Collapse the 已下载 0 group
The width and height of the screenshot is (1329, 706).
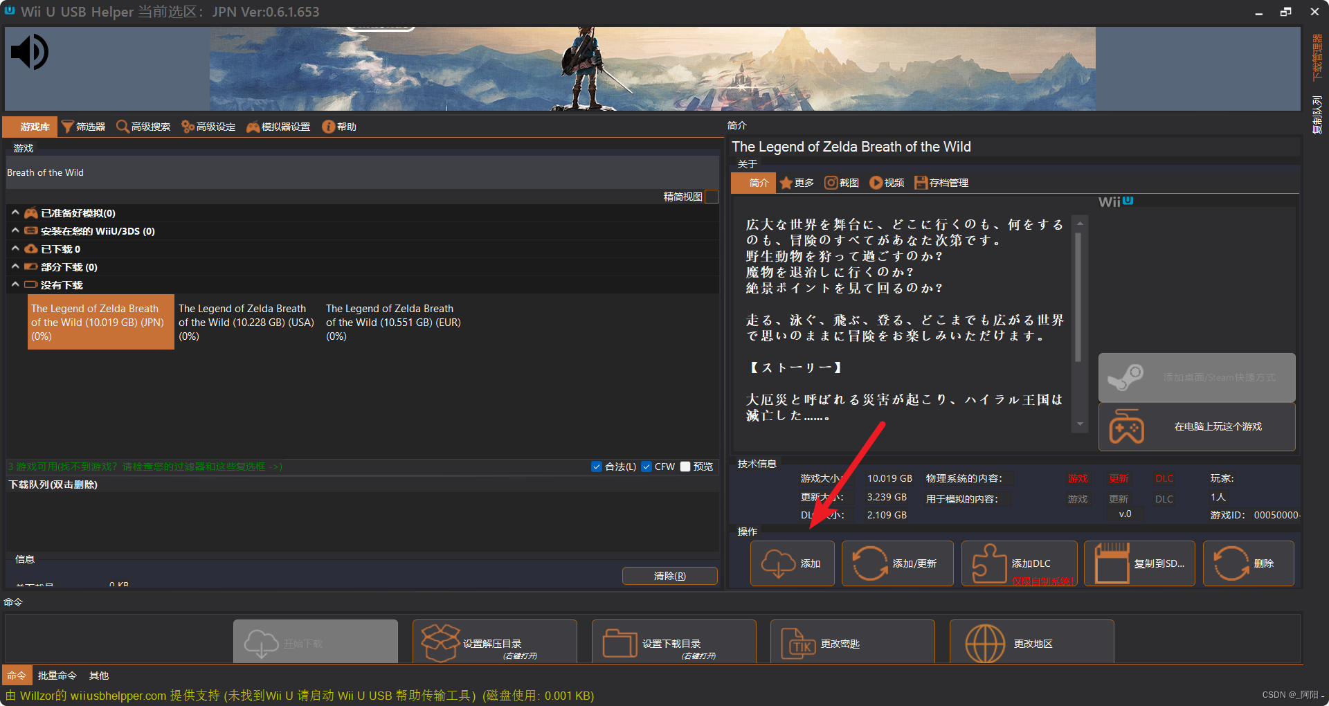pos(15,249)
